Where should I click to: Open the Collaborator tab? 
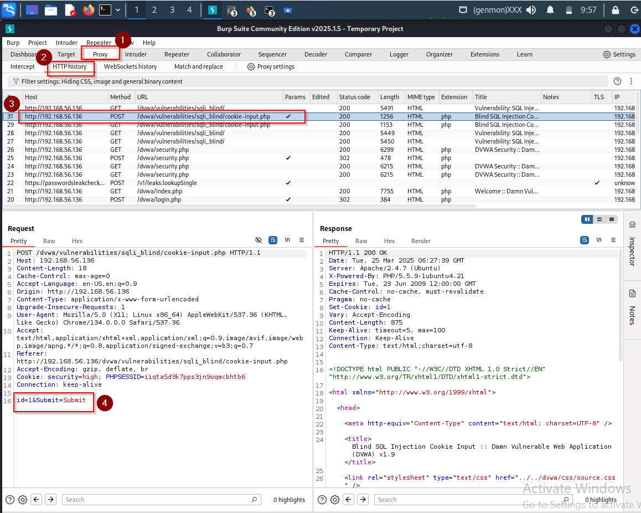224,54
